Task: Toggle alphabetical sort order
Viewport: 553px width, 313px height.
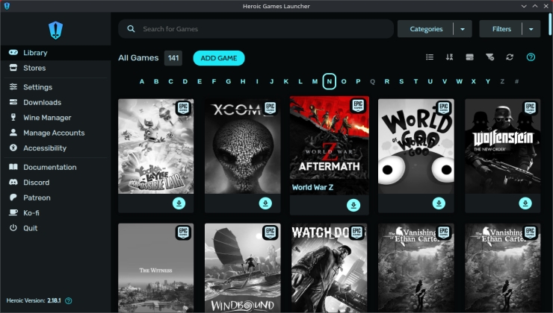Action: [449, 57]
